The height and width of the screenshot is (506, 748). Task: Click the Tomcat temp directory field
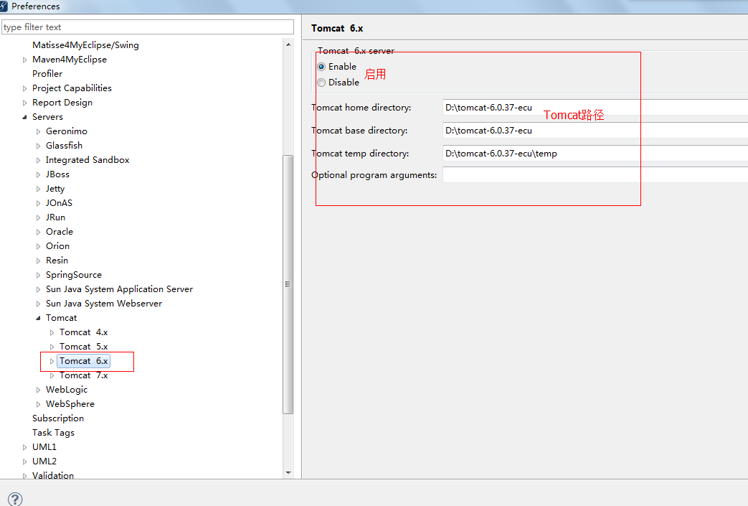pos(595,153)
